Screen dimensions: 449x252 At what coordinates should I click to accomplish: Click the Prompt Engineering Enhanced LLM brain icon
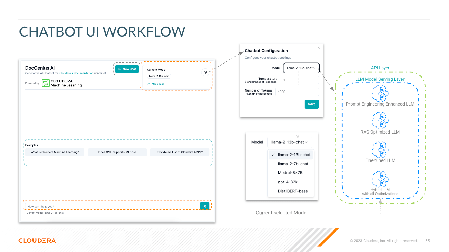[x=380, y=93]
